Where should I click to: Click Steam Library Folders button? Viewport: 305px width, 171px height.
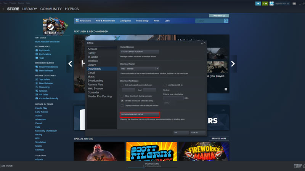140,52
